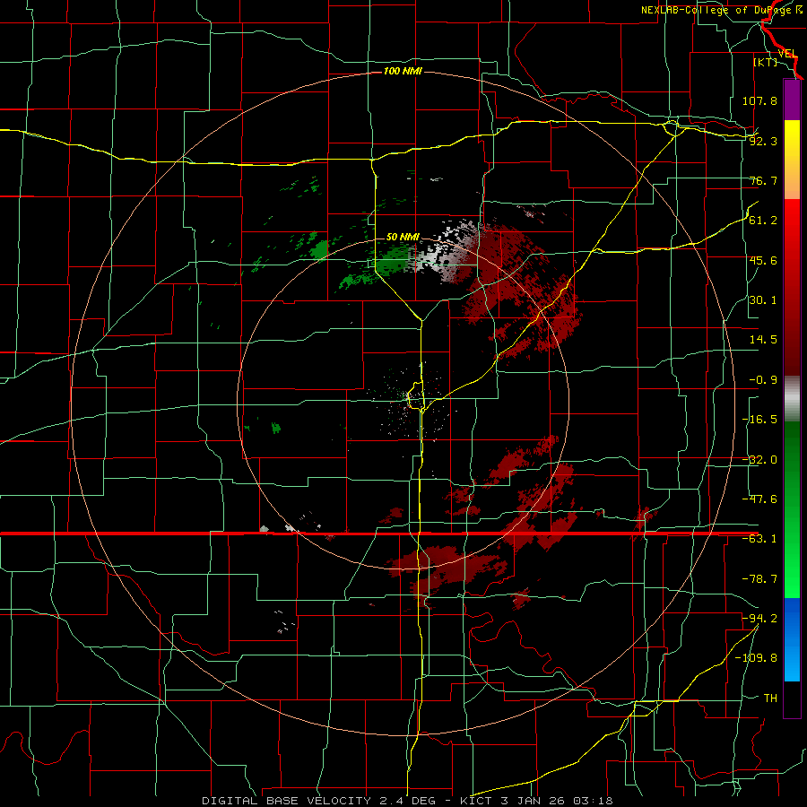Pick the purple segment of the color bar
Screen dimensions: 807x807
792,100
